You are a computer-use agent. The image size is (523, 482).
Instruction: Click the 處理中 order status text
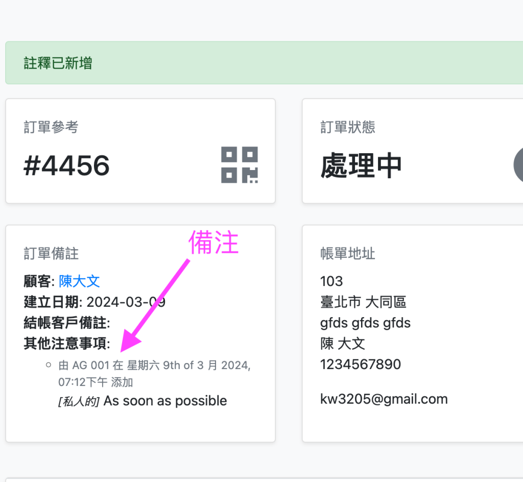pyautogui.click(x=361, y=166)
